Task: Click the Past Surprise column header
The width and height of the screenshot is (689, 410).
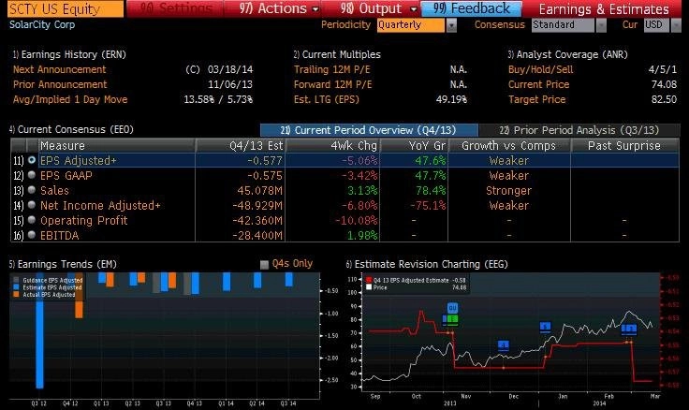Action: 624,145
